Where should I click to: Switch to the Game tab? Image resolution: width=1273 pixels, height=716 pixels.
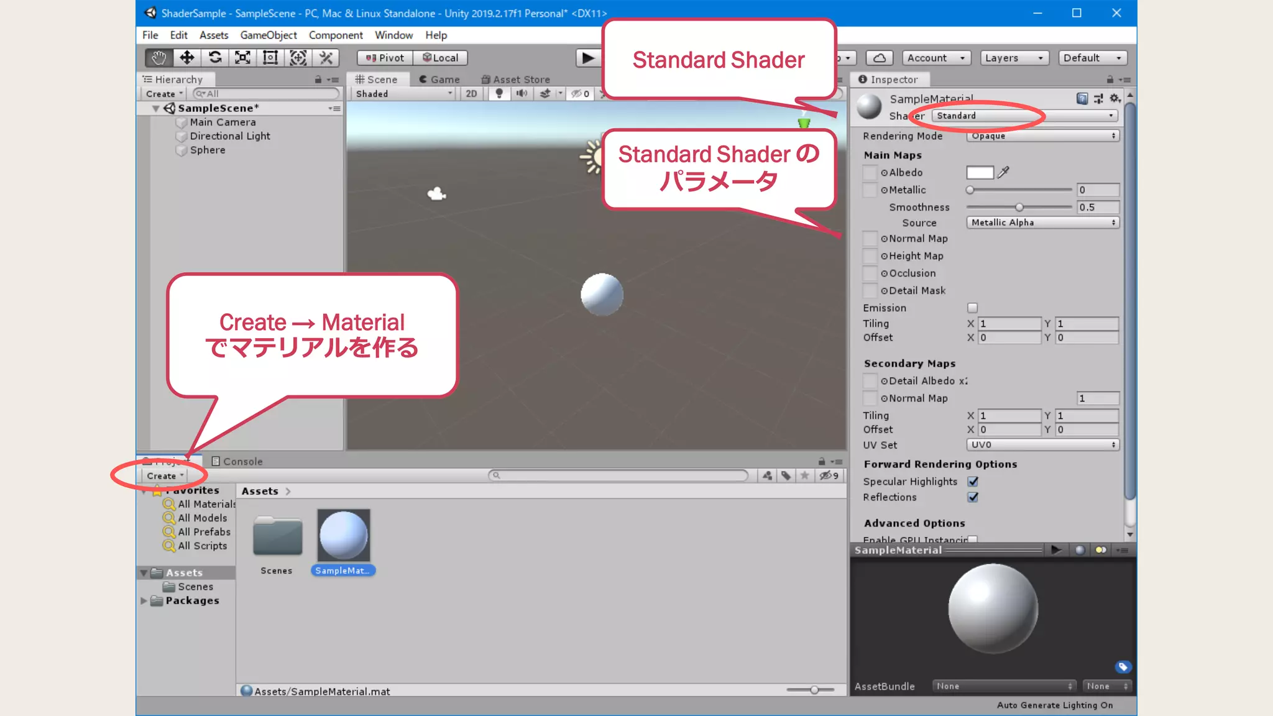click(439, 79)
